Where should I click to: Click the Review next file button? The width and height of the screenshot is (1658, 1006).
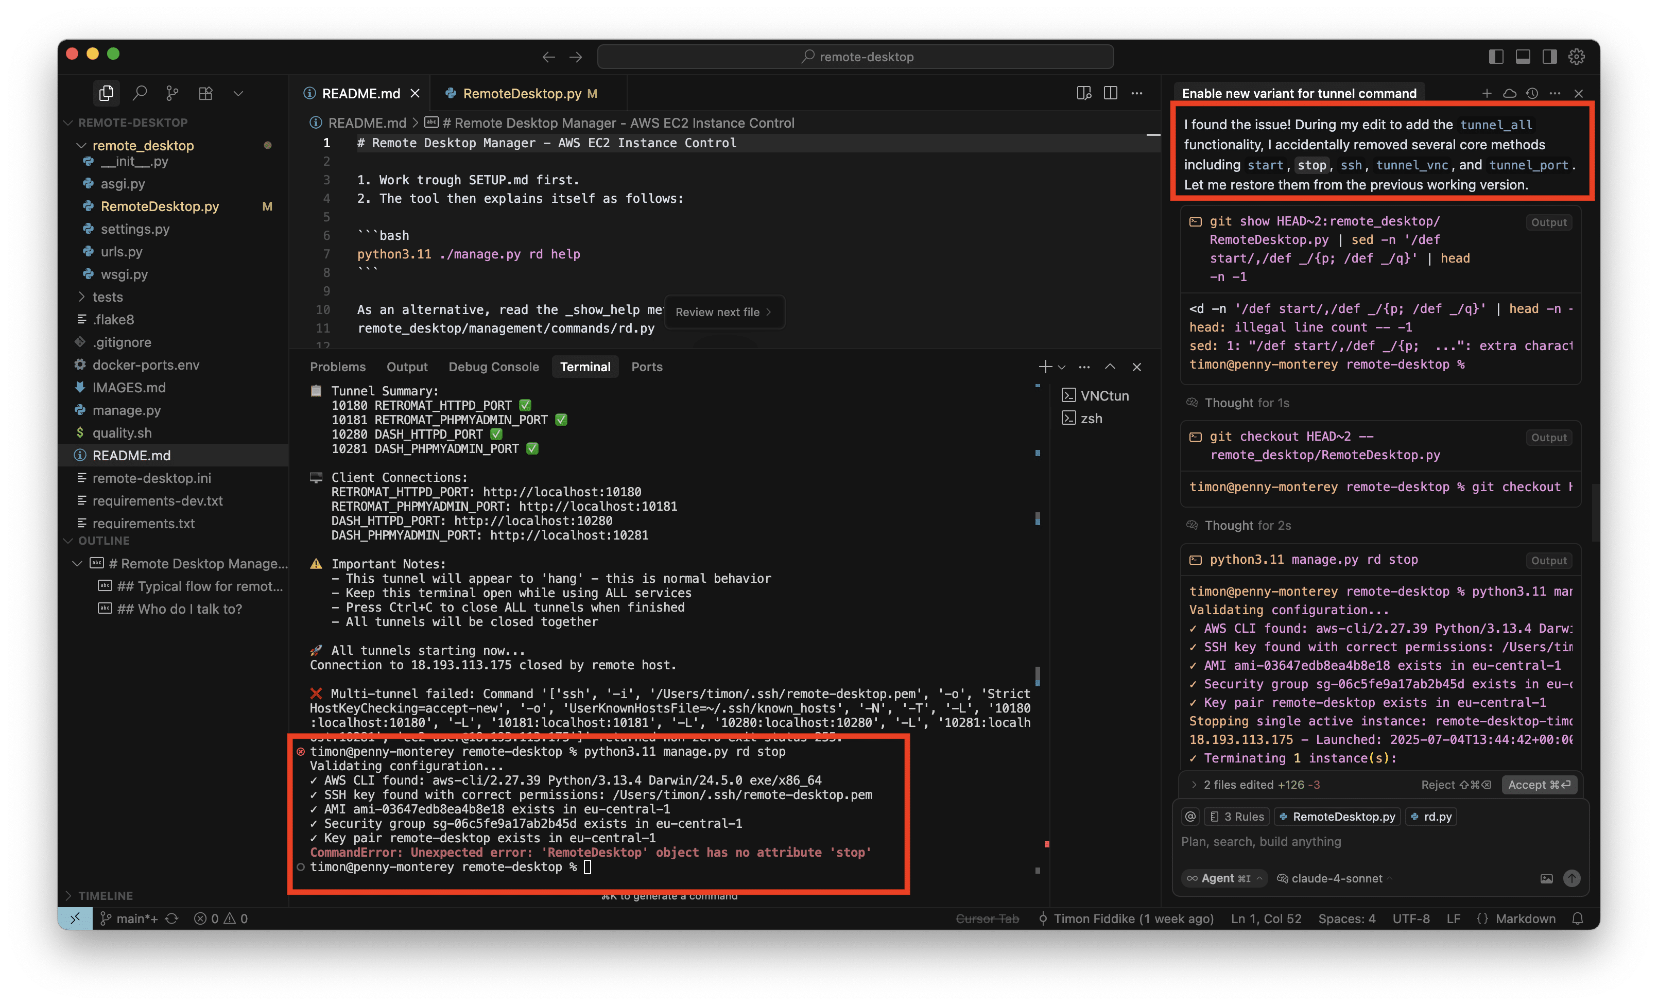(723, 312)
